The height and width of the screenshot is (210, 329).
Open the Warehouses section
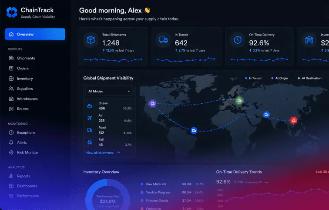coord(27,99)
